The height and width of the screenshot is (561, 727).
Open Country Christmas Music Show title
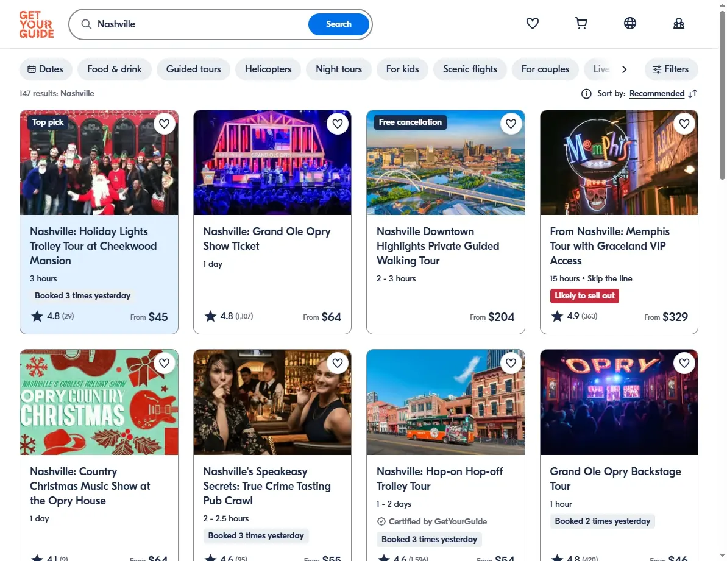tap(90, 486)
